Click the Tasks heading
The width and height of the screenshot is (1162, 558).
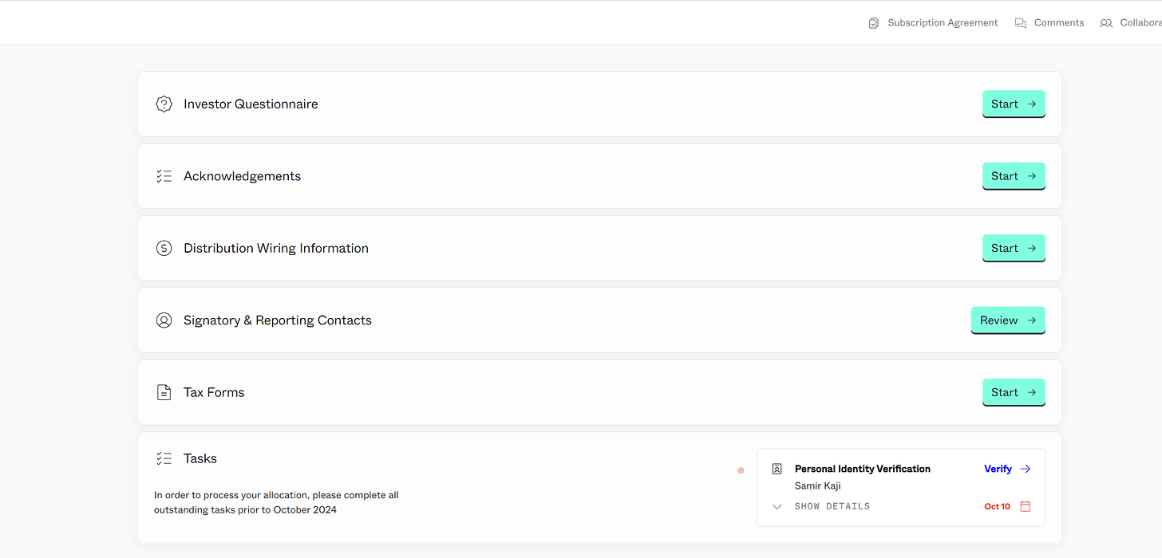[200, 458]
